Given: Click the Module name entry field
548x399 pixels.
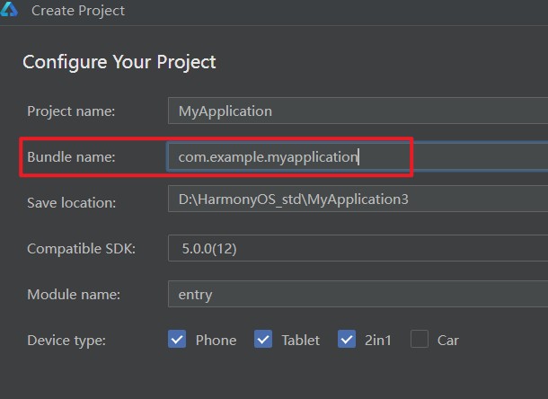Looking at the screenshot, I should point(358,294).
